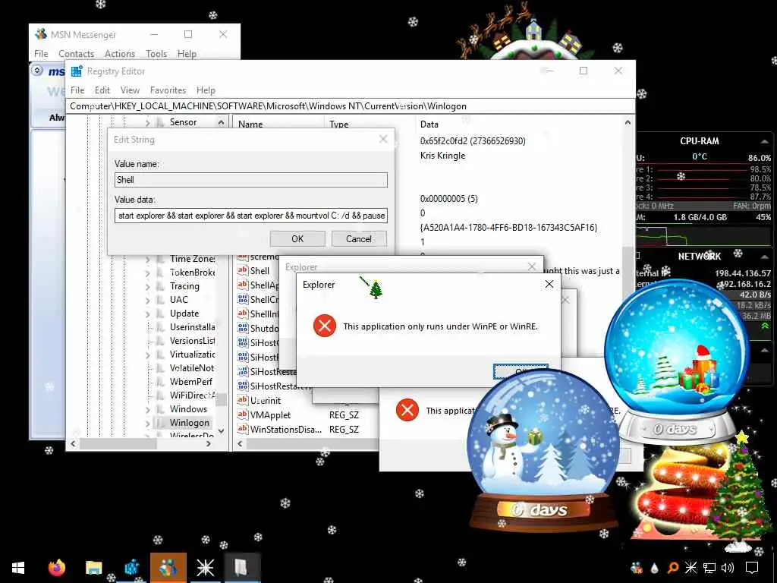Click the red error icon in Explorer dialog
This screenshot has width=777, height=583.
coord(325,326)
